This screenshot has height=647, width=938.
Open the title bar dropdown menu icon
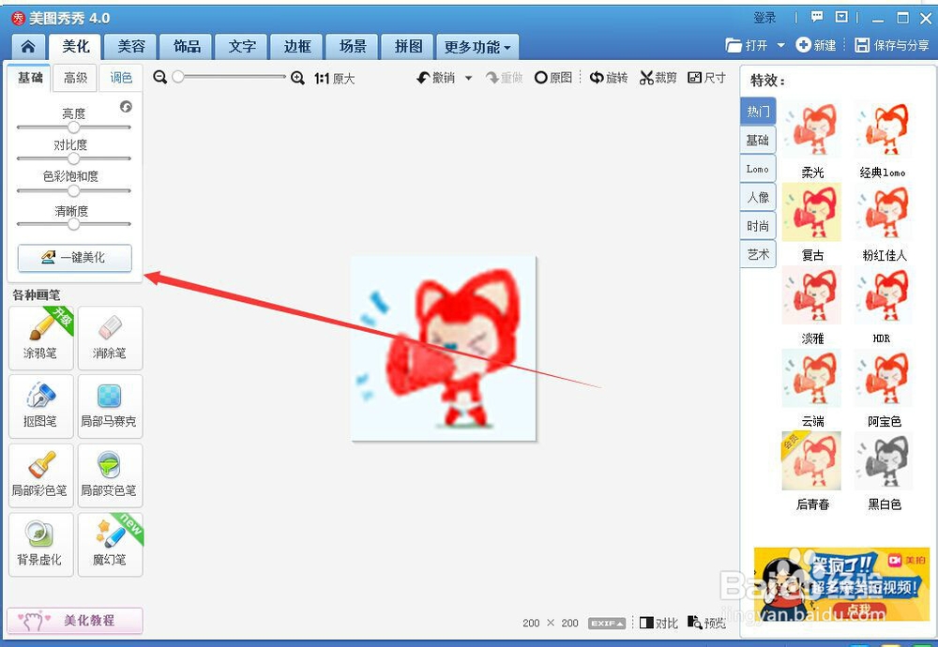click(841, 17)
